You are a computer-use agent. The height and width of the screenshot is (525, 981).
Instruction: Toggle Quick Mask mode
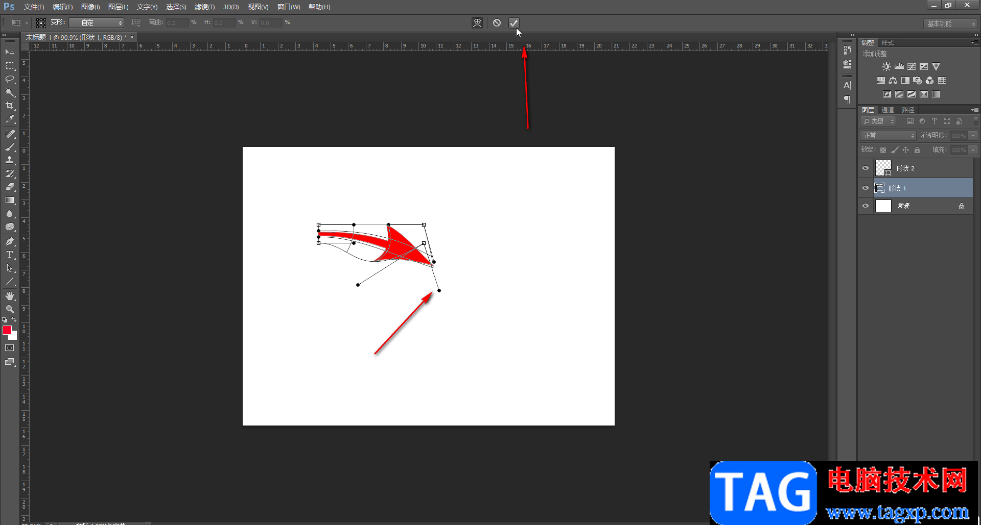pyautogui.click(x=10, y=348)
